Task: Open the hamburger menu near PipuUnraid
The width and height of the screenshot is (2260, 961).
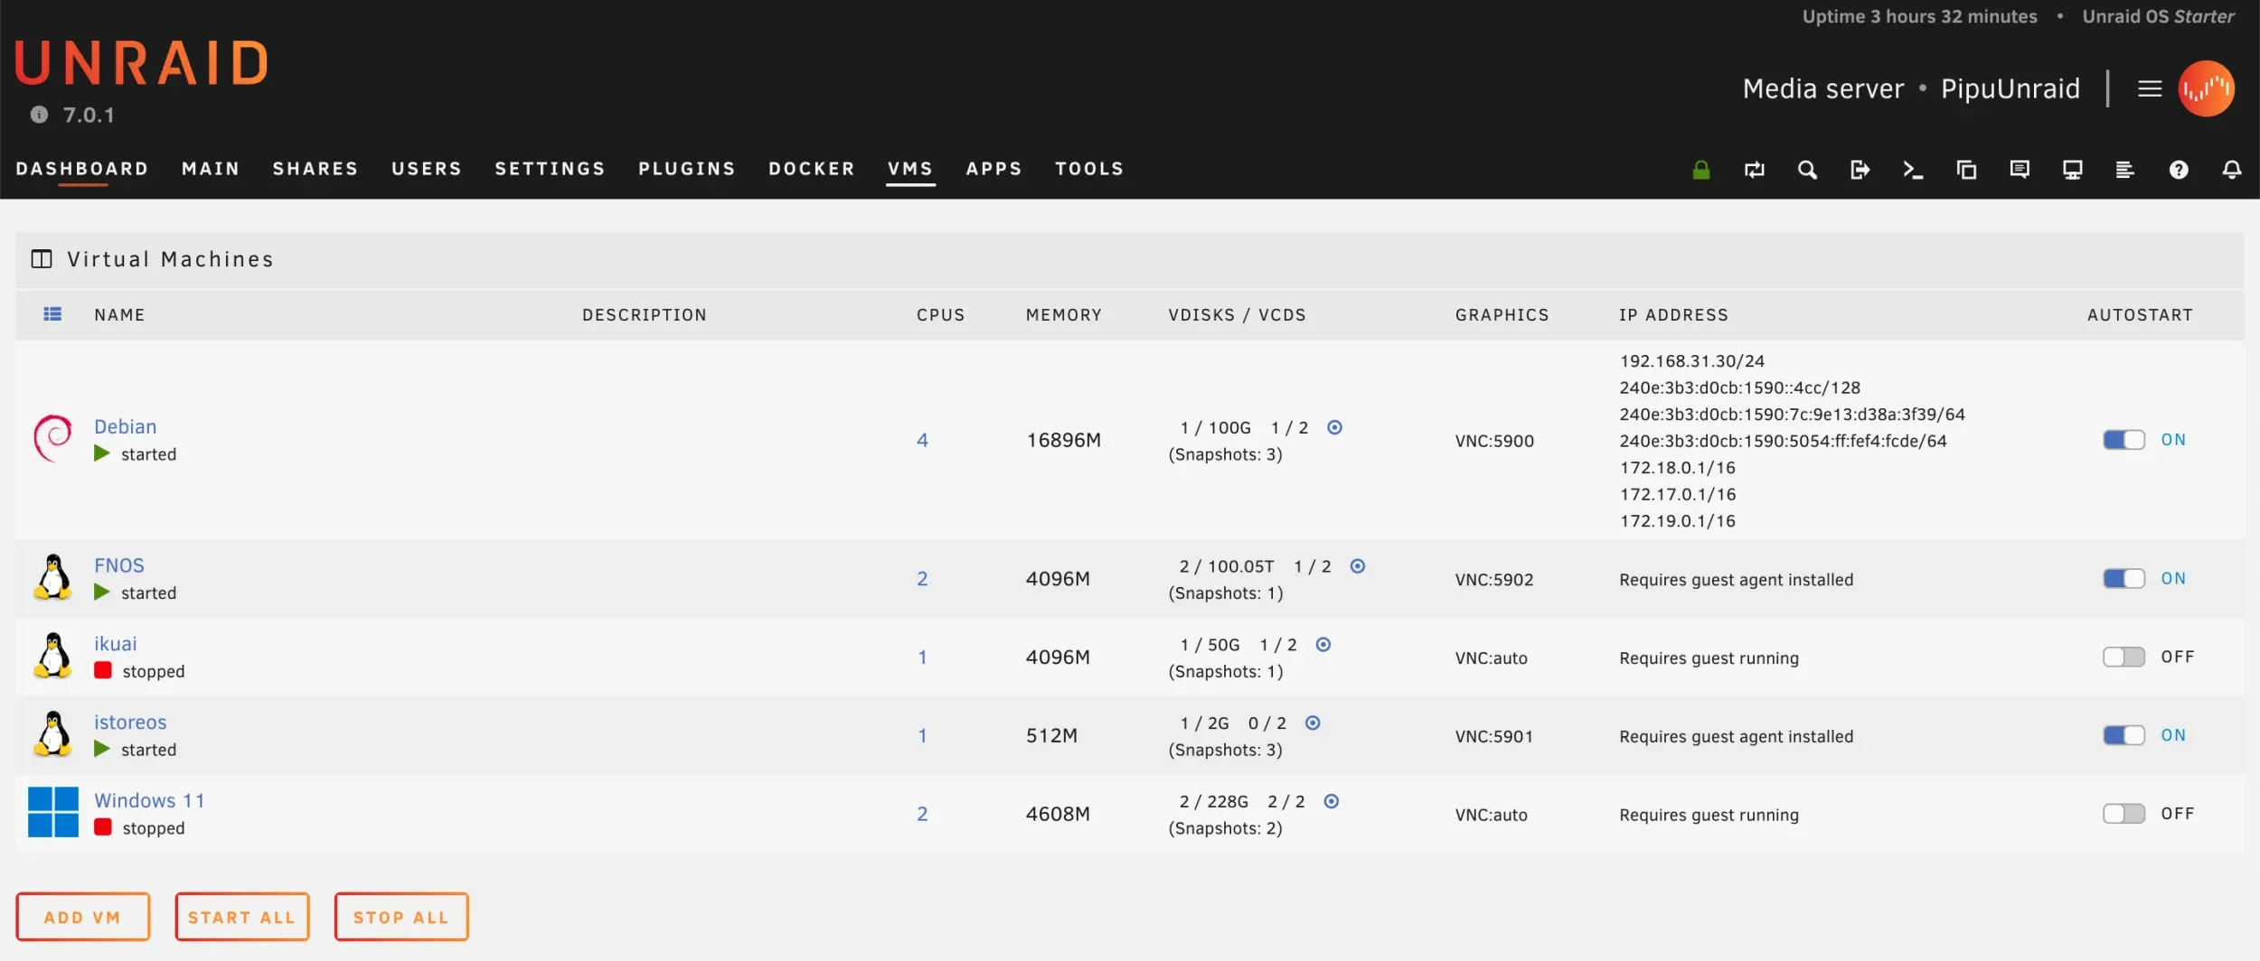Action: [x=2150, y=89]
